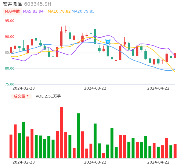Click the 95.00 price axis label
The height and width of the screenshot is (166, 188).
tap(10, 21)
